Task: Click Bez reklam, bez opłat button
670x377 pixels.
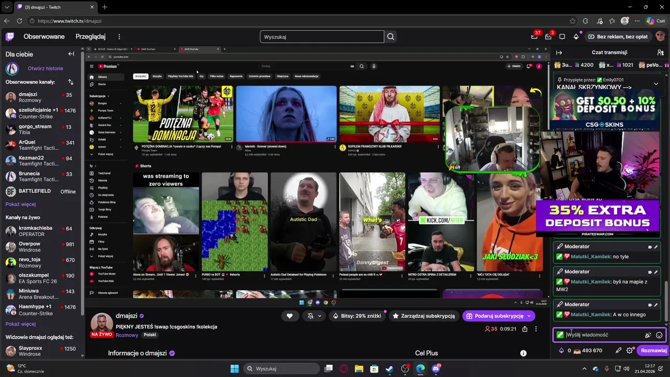Action: 618,37
